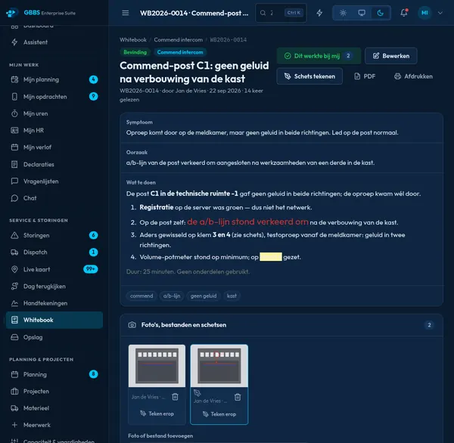Go to Commend intercom breadcrumb
The width and height of the screenshot is (454, 443).
[x=179, y=39]
